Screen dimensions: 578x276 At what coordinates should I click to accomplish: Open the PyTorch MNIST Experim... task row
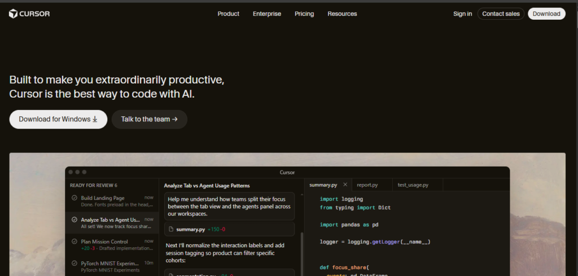tap(112, 266)
